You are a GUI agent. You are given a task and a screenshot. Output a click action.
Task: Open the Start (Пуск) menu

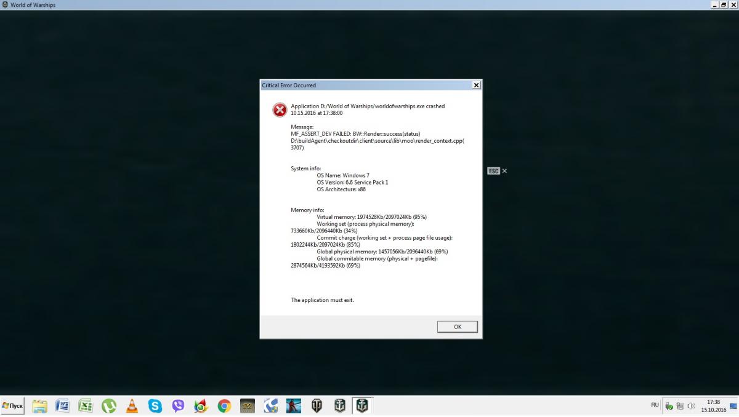(12, 406)
